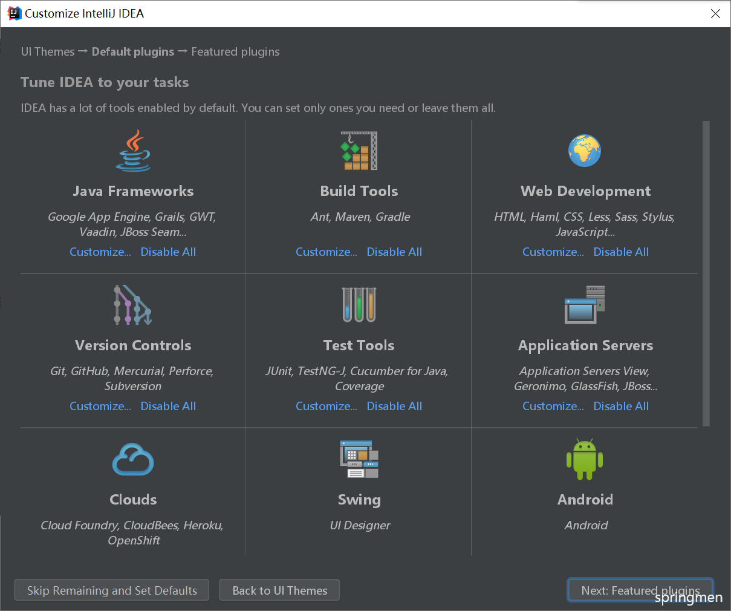Click the Clouds heading
This screenshot has width=731, height=611.
[x=133, y=500]
